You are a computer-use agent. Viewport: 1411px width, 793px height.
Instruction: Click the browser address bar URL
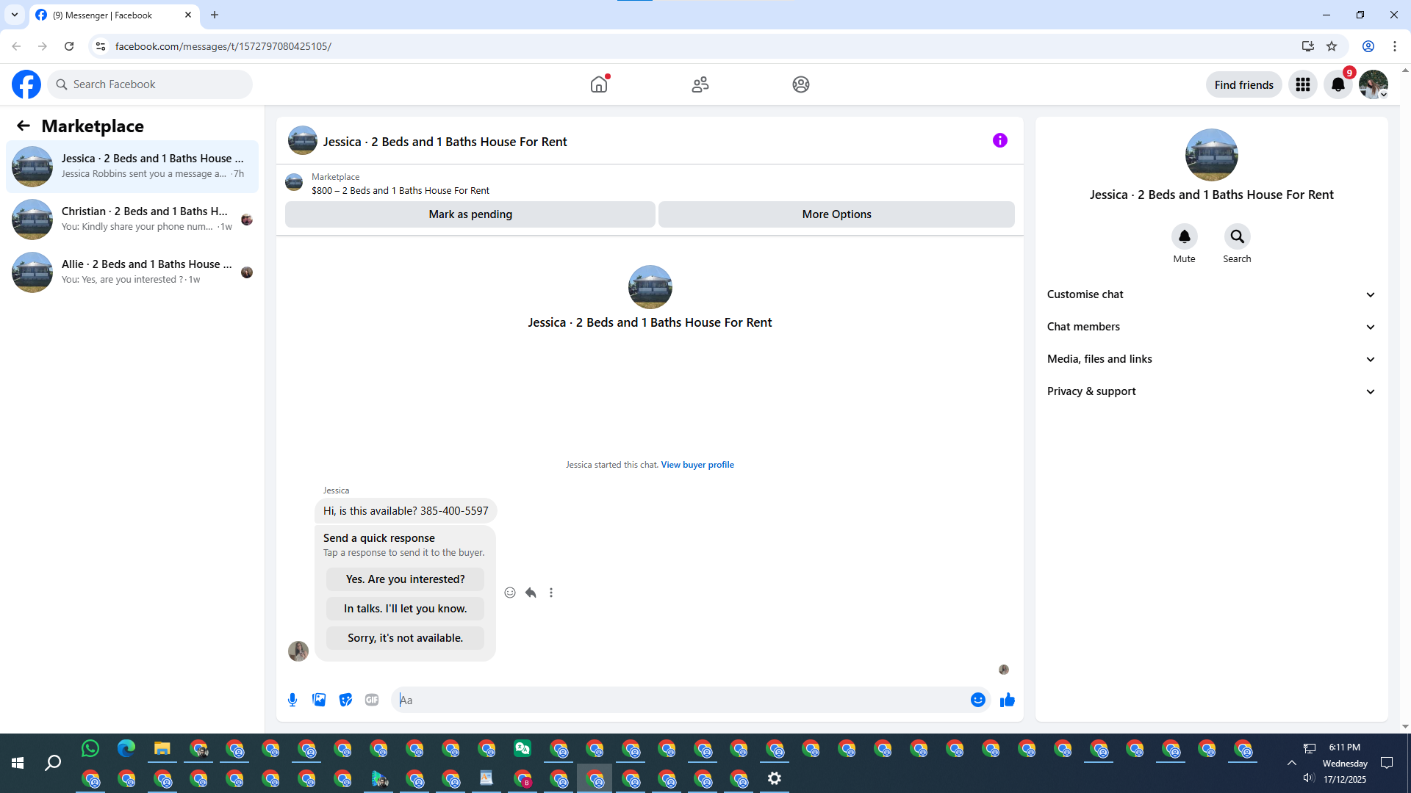pyautogui.click(x=223, y=46)
